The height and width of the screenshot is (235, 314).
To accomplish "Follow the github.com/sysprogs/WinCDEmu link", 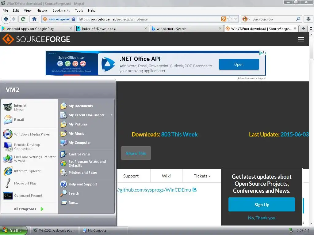I will pyautogui.click(x=154, y=190).
